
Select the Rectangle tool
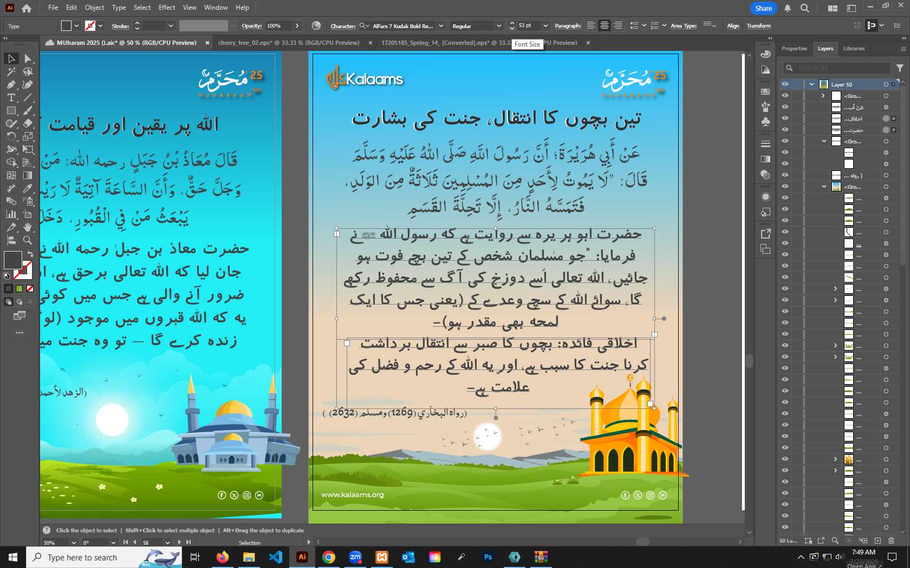(x=11, y=110)
